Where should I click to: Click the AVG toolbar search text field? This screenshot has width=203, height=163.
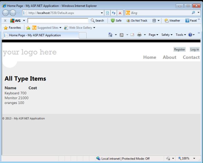click(x=58, y=21)
